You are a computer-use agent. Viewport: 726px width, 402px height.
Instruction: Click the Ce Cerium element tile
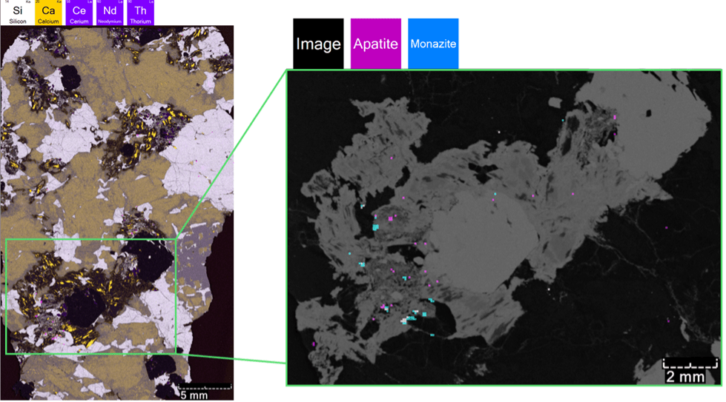point(79,13)
